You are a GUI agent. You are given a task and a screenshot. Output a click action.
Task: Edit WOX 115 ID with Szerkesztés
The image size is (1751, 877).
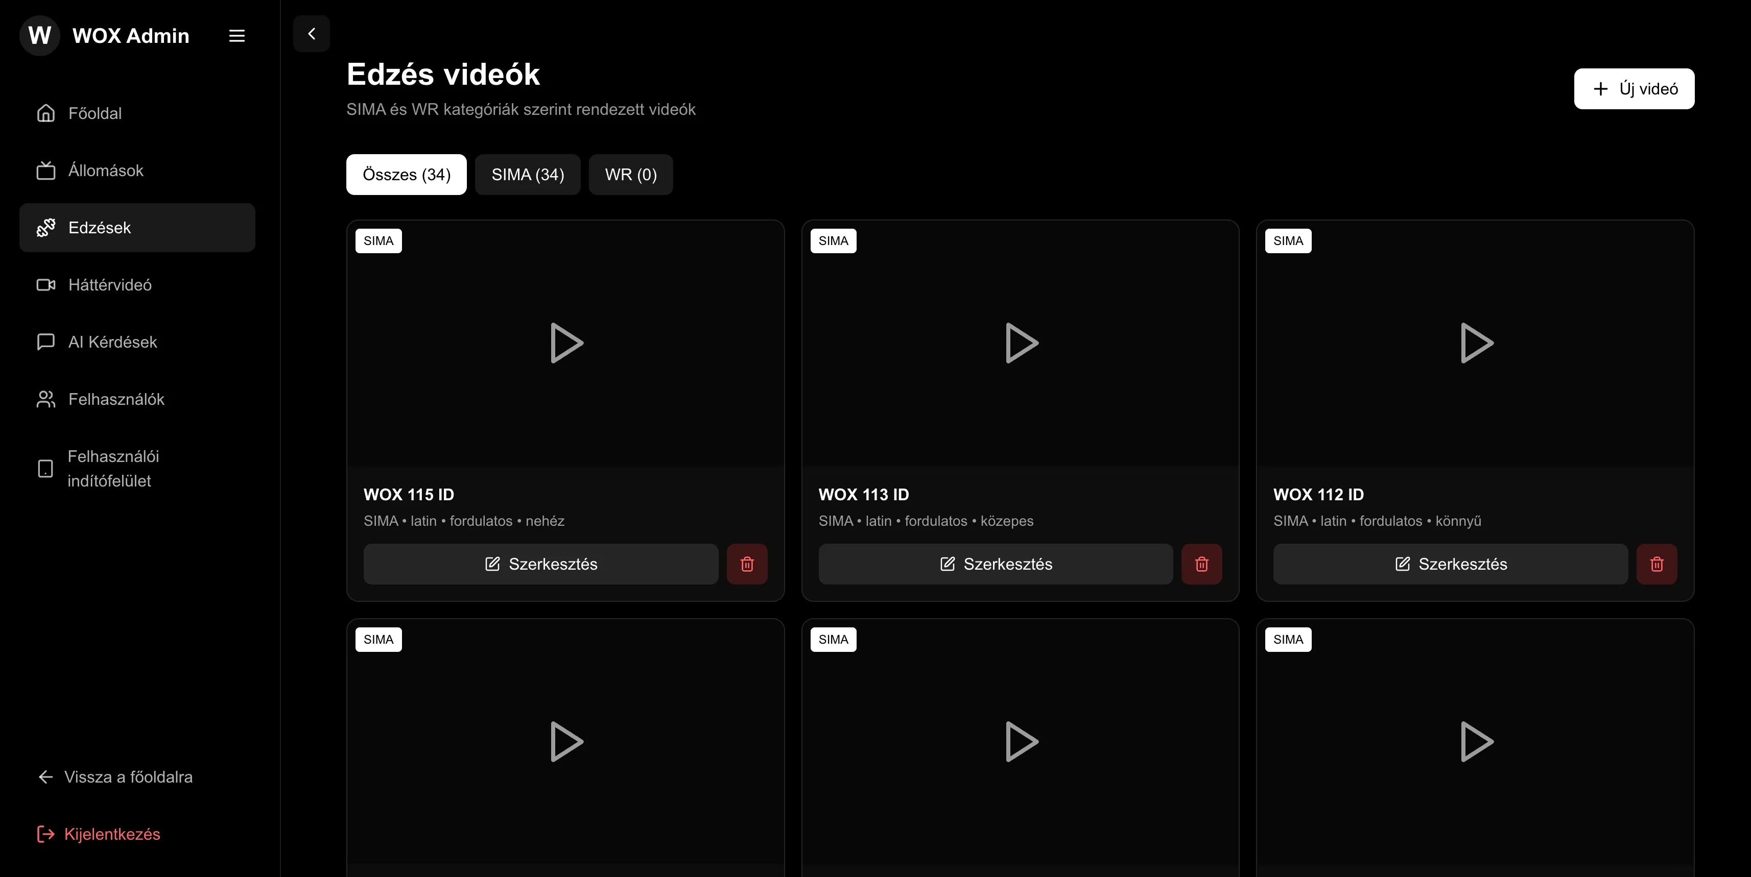(x=541, y=564)
